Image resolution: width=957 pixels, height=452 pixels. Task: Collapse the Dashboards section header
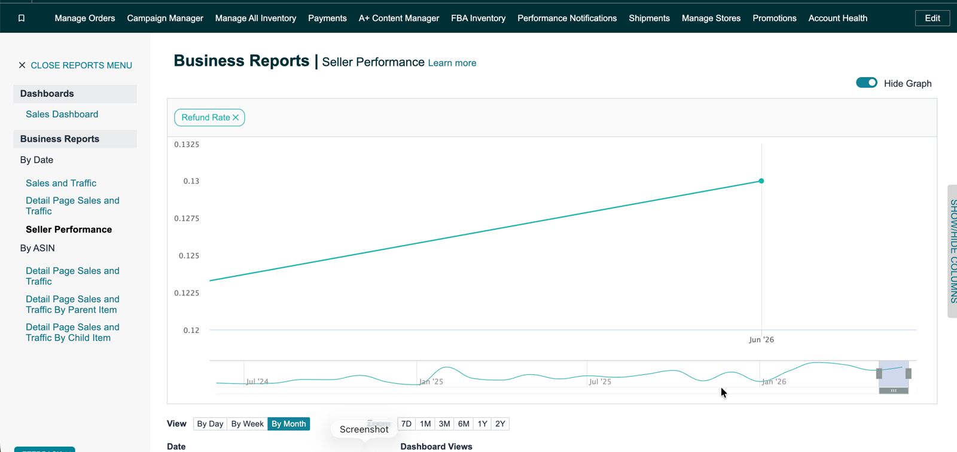(x=75, y=94)
